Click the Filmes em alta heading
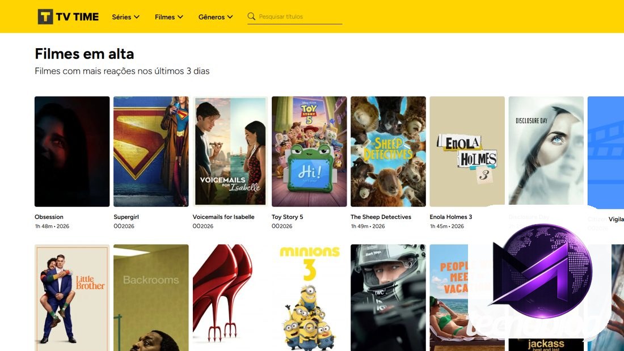 coord(85,54)
